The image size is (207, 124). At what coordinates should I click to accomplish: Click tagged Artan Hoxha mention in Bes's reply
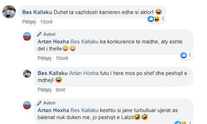84,73
